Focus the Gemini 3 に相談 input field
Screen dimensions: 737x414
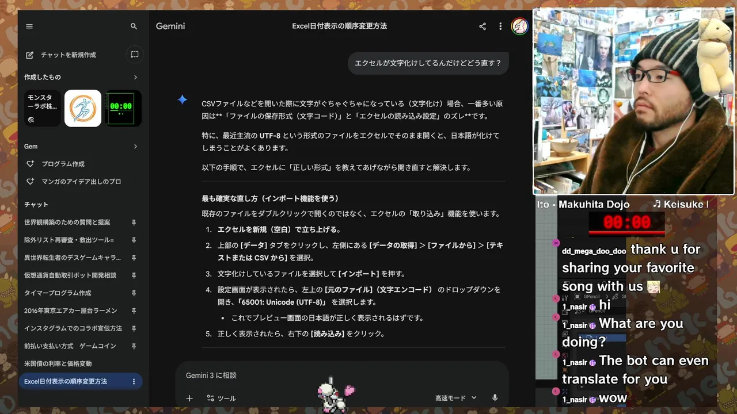(342, 375)
